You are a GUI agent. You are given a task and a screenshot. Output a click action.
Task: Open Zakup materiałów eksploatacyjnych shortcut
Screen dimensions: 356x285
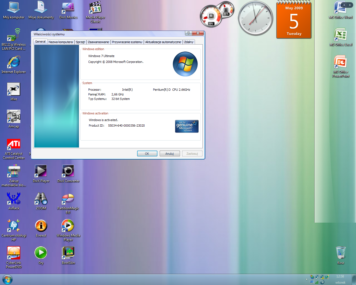(x=14, y=176)
